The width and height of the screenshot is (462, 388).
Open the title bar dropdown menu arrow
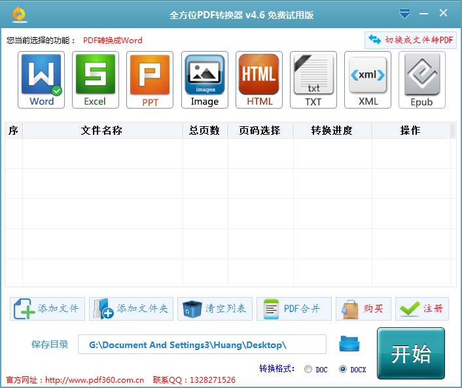pos(405,13)
